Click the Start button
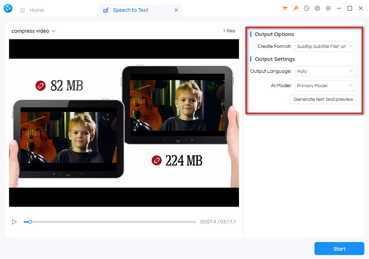Image resolution: width=369 pixels, height=259 pixels. click(339, 249)
